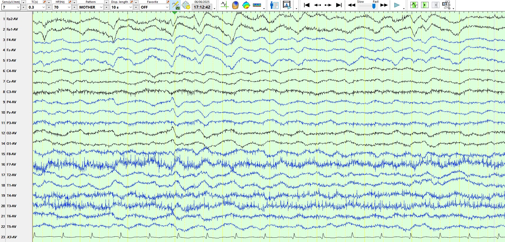Start EEG playback with the play button
Viewport: 505px width, 242px height.
[x=397, y=5]
